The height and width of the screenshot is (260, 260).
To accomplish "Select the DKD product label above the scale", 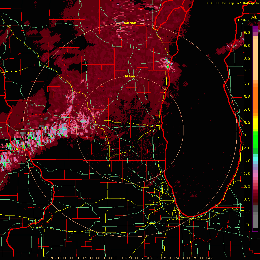I will pyautogui.click(x=254, y=17).
